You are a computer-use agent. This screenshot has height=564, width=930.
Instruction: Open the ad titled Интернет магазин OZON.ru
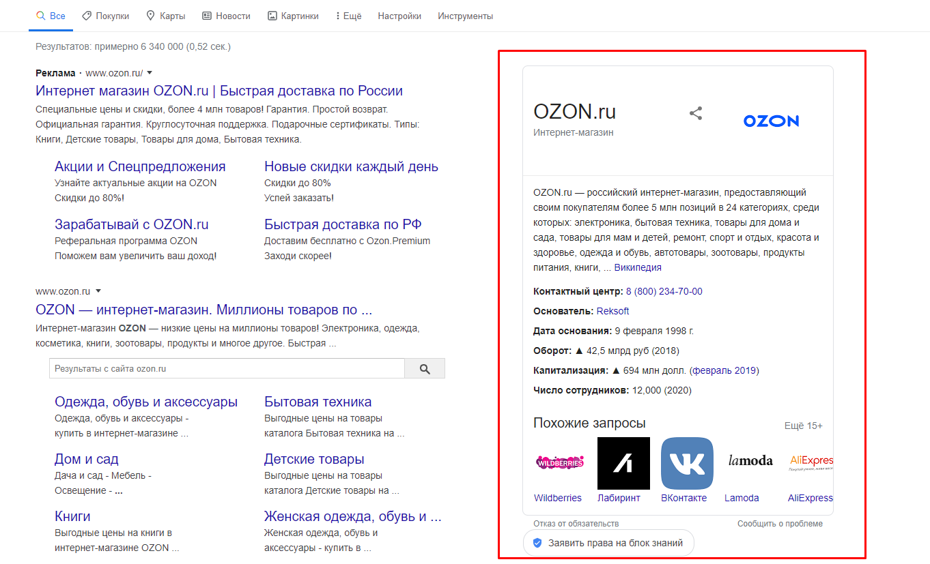[219, 91]
